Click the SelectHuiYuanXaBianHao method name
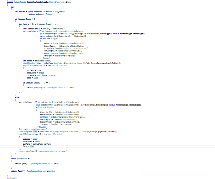 (x=38, y=2)
